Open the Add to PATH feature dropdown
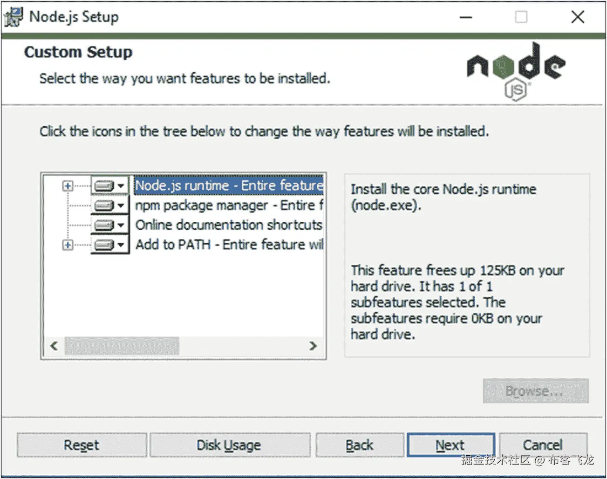Viewport: 607px width, 479px height. tap(110, 245)
